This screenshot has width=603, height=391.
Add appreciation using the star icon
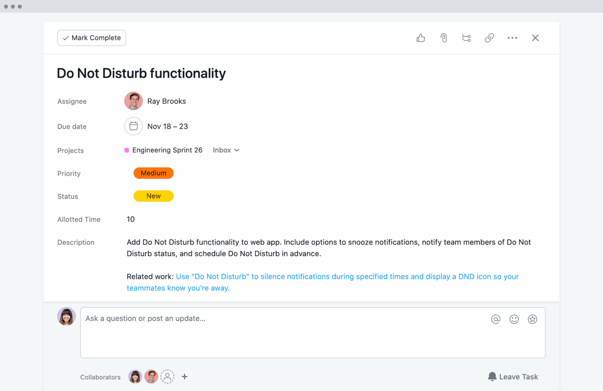point(532,319)
